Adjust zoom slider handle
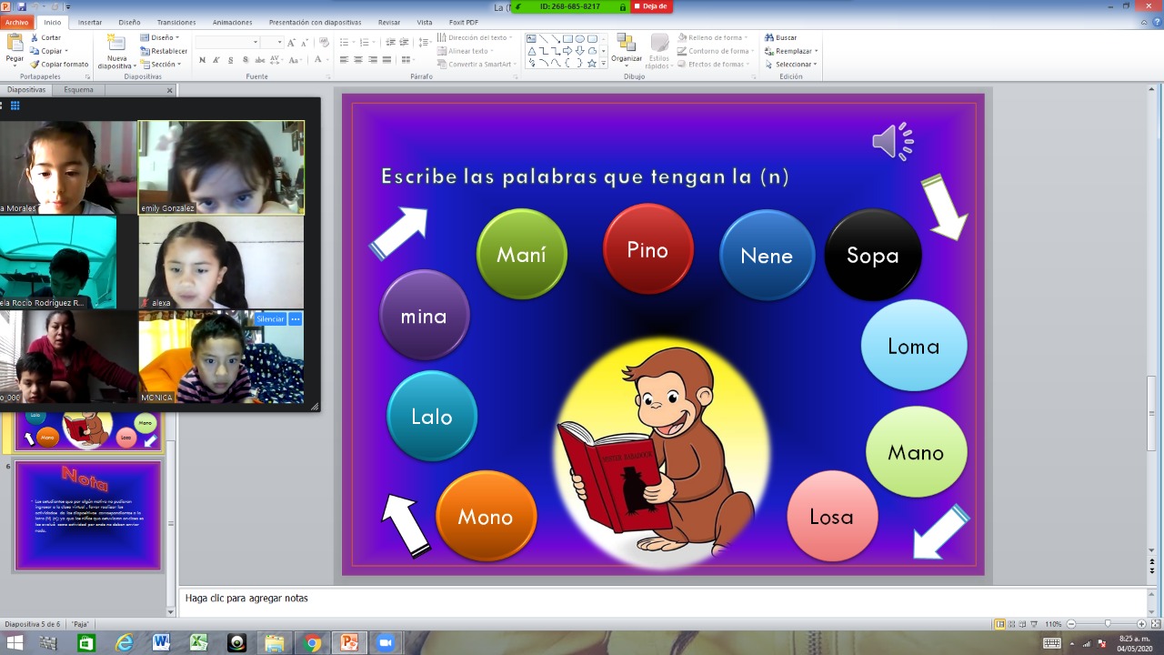 click(x=1107, y=624)
